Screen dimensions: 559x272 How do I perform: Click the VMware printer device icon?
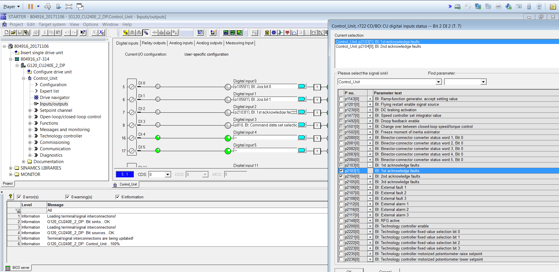(498, 6)
